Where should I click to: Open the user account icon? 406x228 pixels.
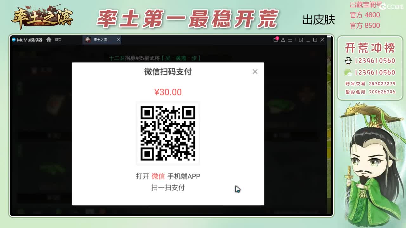(x=283, y=40)
